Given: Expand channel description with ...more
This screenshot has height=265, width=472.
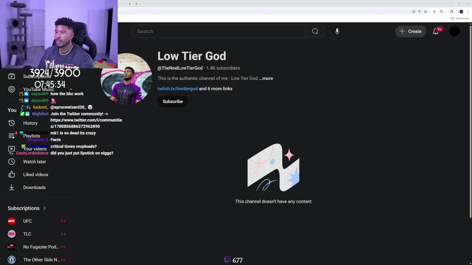Looking at the screenshot, I should click(x=266, y=78).
